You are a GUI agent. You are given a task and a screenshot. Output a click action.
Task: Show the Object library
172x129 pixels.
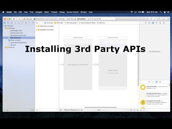tap(157, 82)
